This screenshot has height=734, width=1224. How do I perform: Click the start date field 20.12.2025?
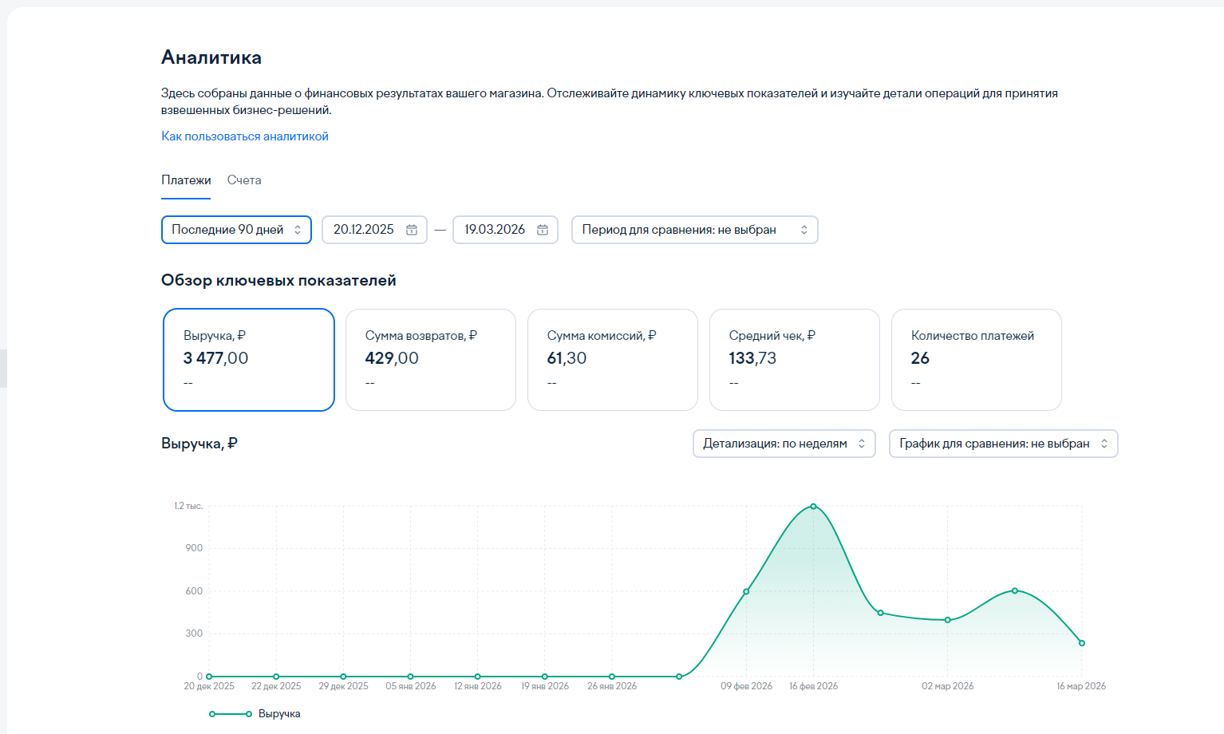click(x=364, y=230)
